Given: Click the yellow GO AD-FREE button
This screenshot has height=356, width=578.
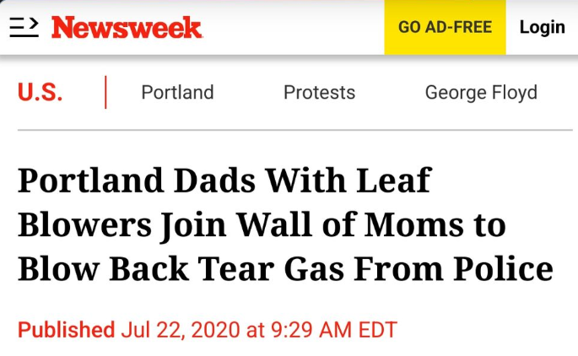Looking at the screenshot, I should [445, 27].
